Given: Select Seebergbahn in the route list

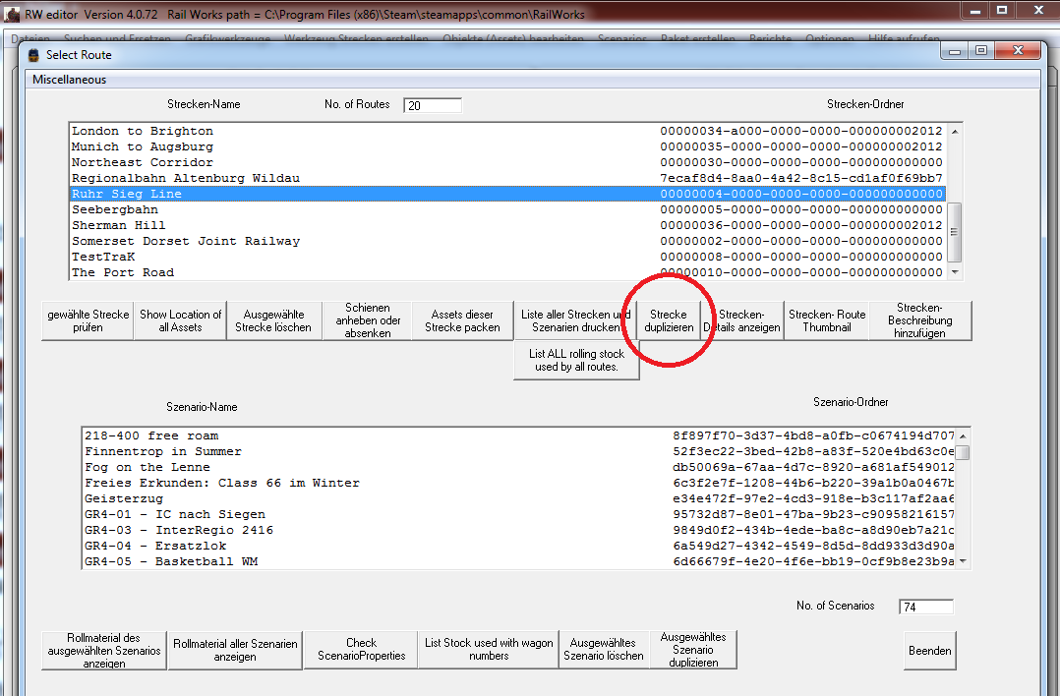Looking at the screenshot, I should click(x=115, y=209).
